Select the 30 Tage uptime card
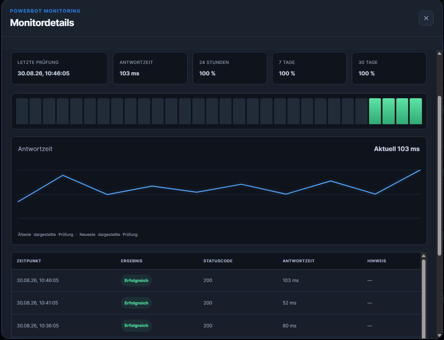 coord(389,68)
